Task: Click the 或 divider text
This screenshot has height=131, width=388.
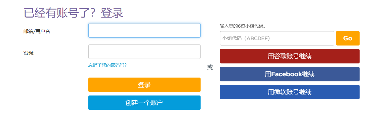Action: pyautogui.click(x=210, y=67)
